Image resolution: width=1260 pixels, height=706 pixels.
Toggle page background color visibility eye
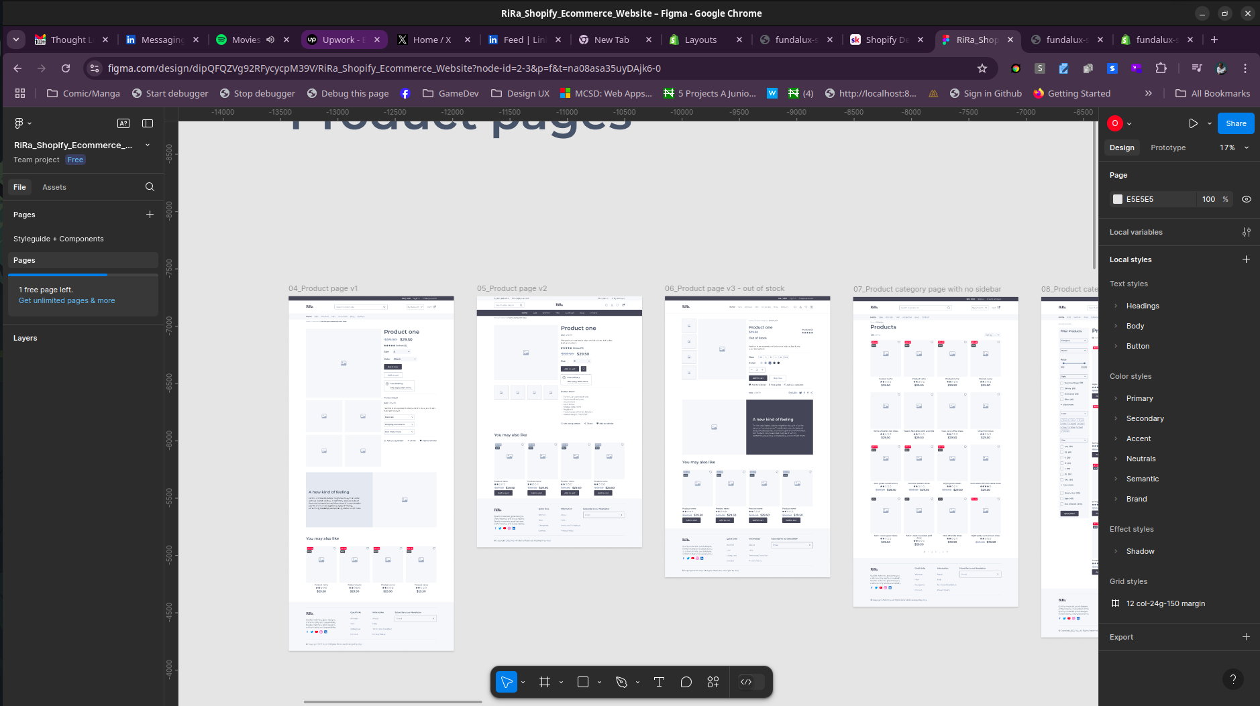click(1247, 199)
